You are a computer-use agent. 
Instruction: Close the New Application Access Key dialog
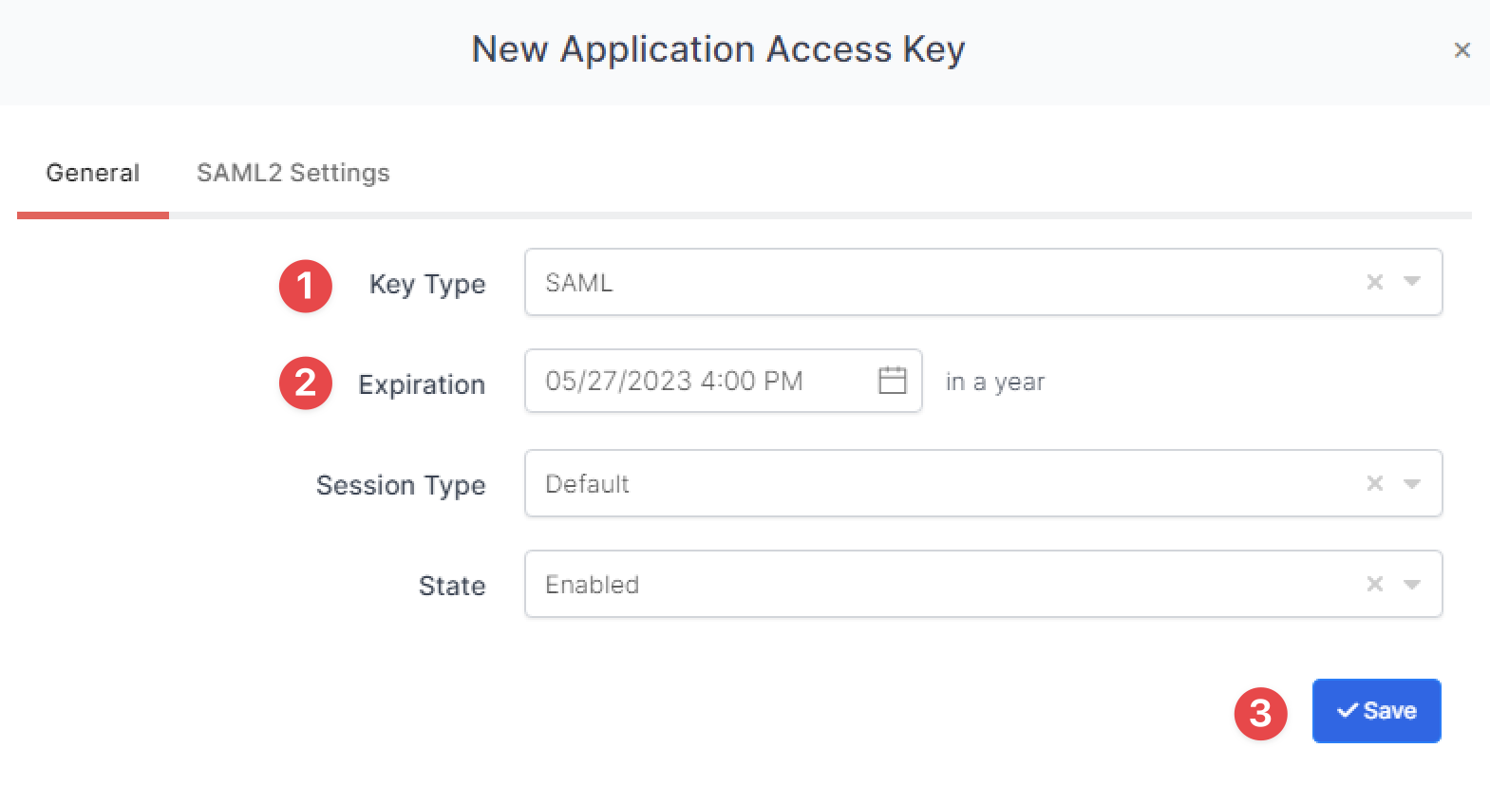click(x=1462, y=49)
